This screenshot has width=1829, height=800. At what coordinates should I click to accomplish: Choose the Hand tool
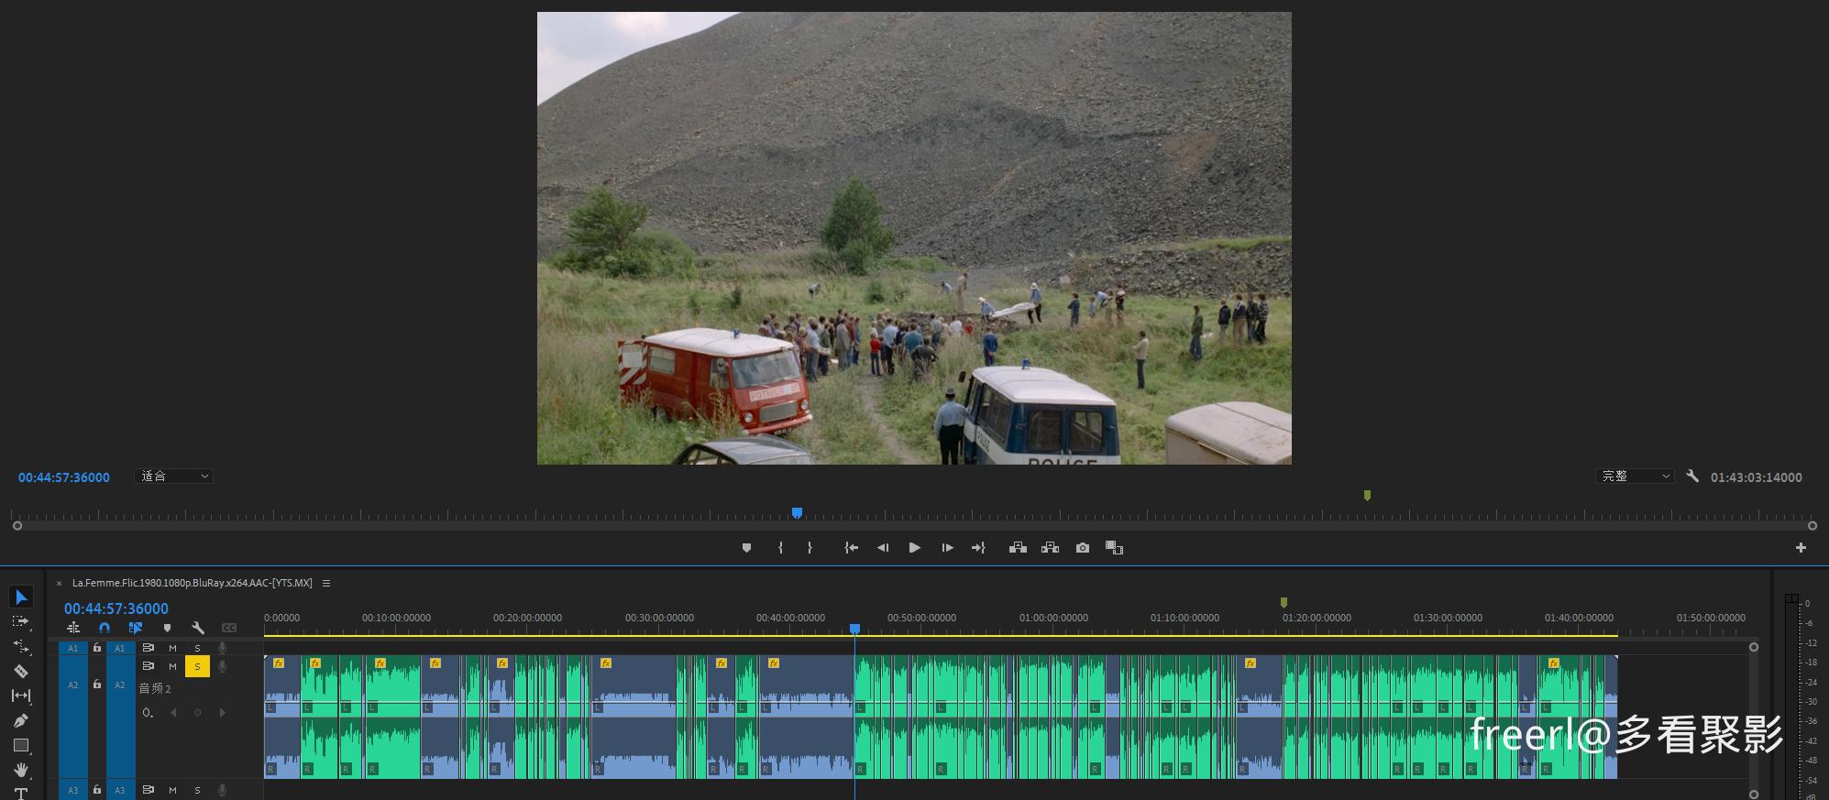(20, 770)
